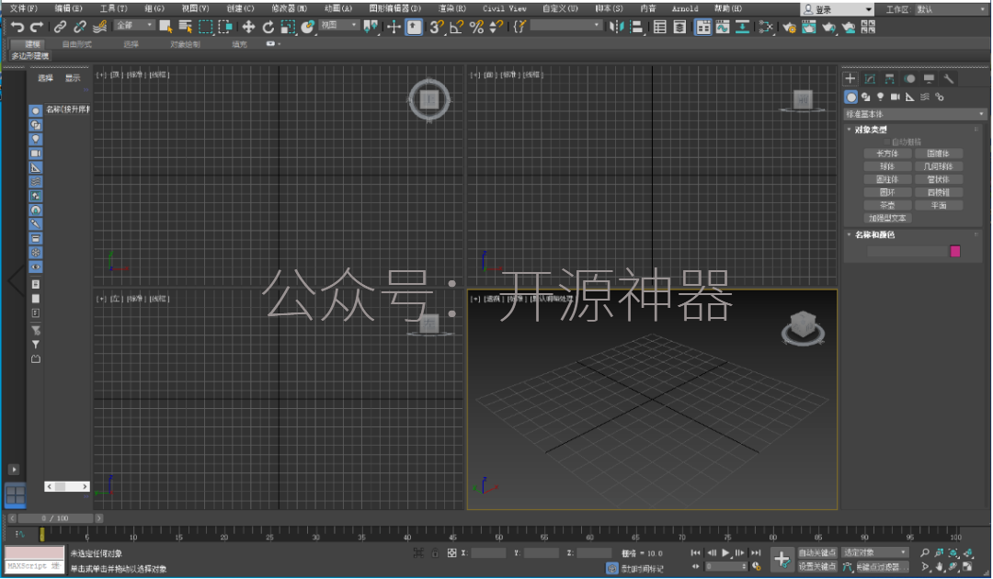Image resolution: width=993 pixels, height=579 pixels.
Task: Activate the Select and Scale tool
Action: (x=288, y=27)
